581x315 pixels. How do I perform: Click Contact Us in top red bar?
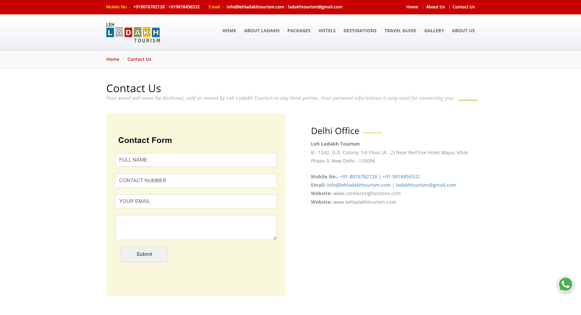tap(463, 7)
